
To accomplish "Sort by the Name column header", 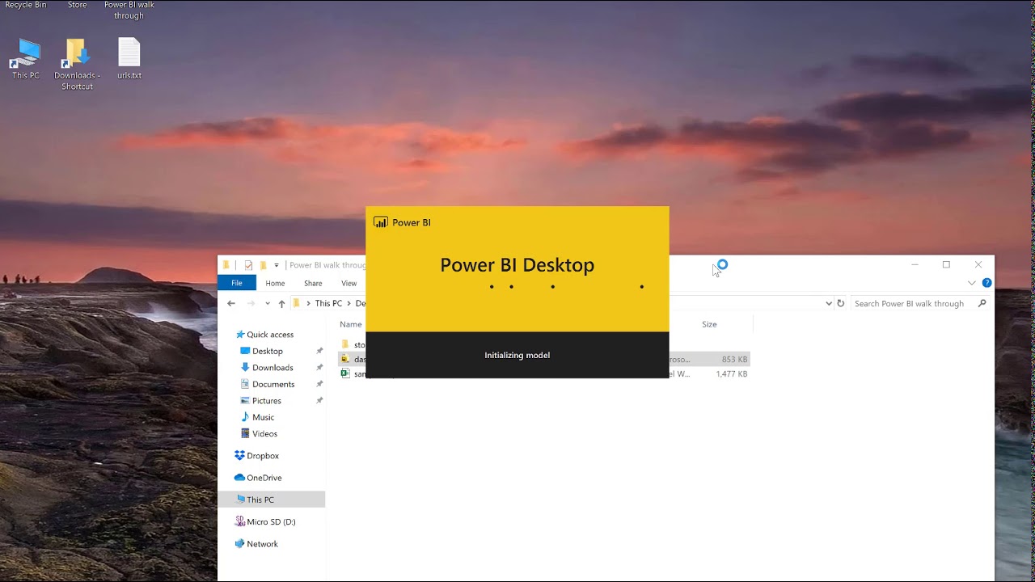I will click(351, 324).
